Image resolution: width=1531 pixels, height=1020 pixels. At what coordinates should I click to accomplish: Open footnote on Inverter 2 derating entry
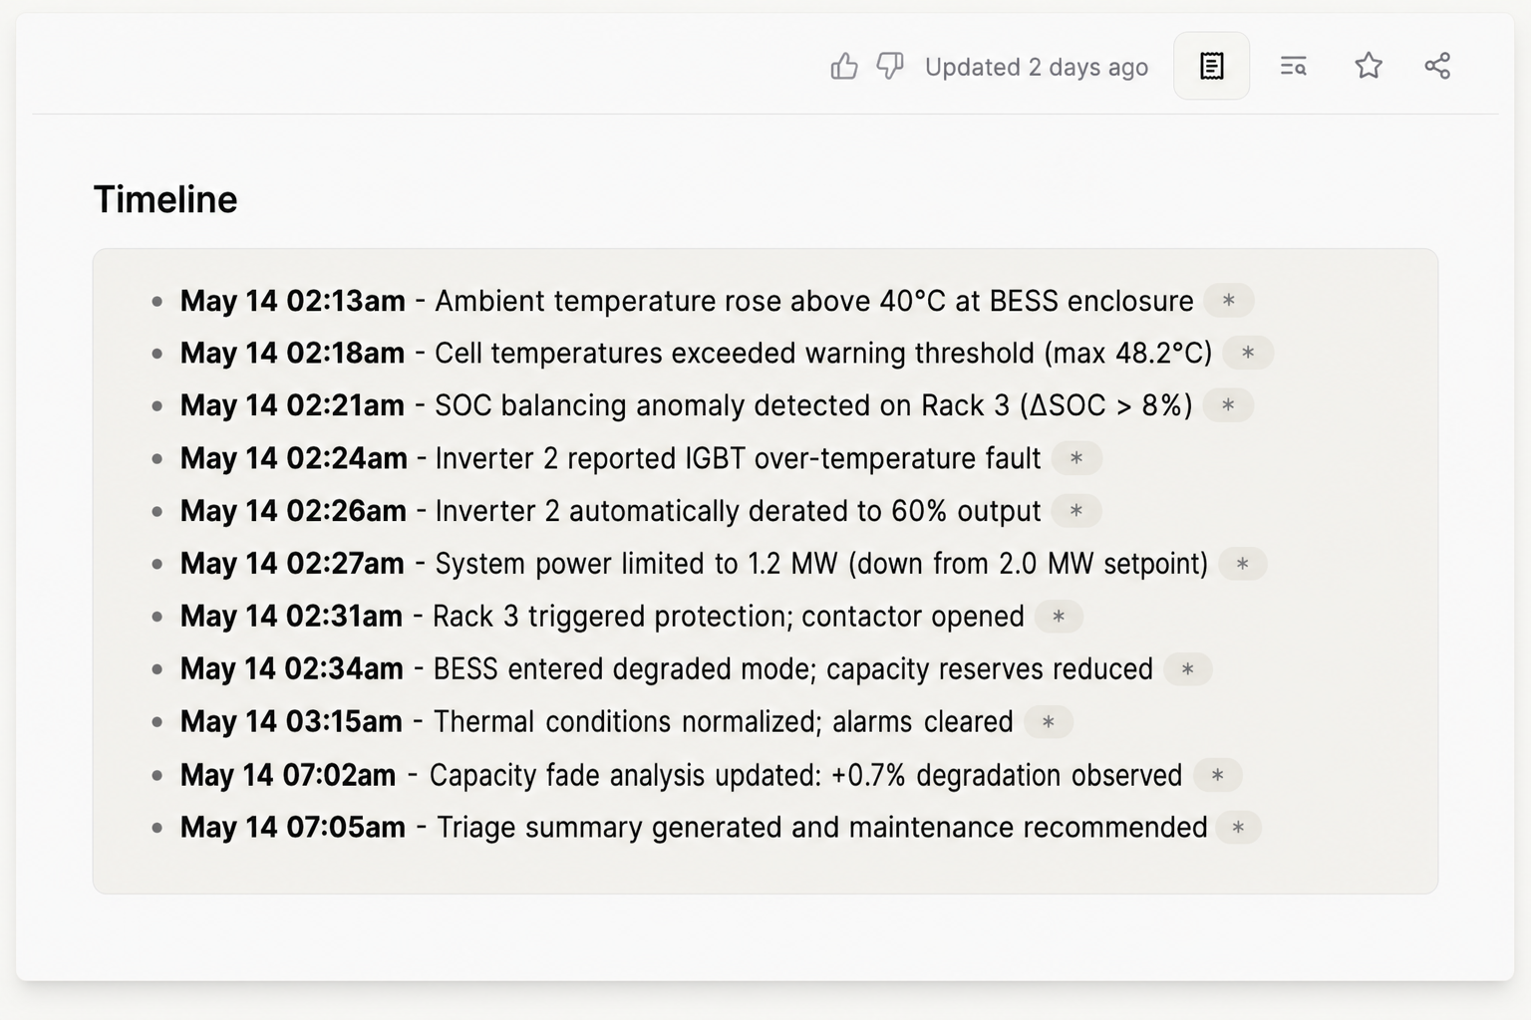coord(1075,511)
